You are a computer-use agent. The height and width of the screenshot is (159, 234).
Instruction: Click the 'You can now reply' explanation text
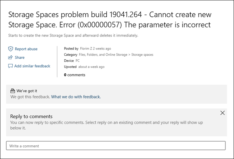[106, 125]
